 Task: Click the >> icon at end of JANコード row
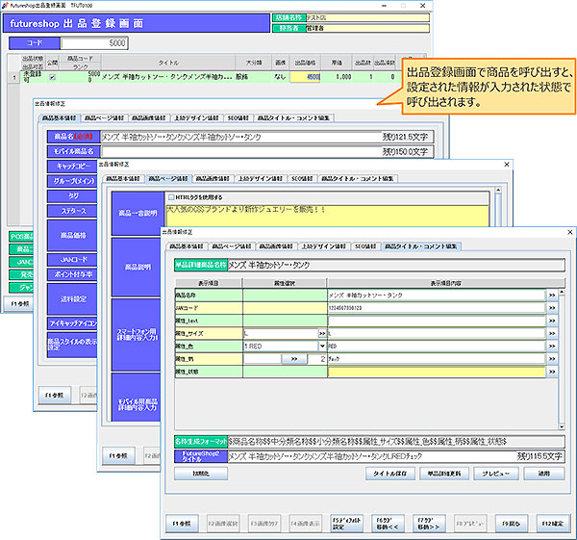552,306
